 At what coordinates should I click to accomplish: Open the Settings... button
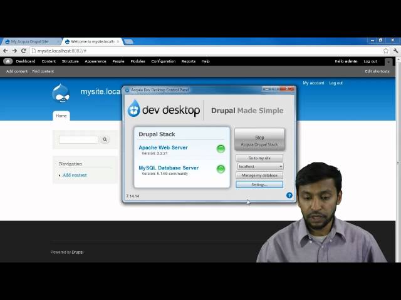click(x=259, y=184)
